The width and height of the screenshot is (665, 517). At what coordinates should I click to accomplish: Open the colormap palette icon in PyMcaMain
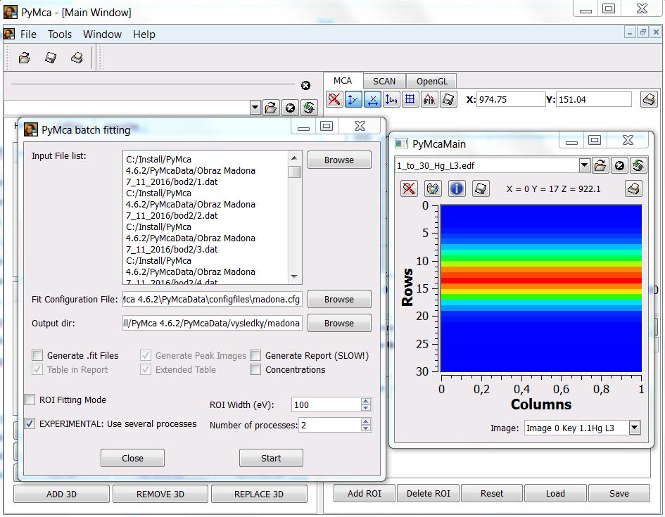(433, 189)
